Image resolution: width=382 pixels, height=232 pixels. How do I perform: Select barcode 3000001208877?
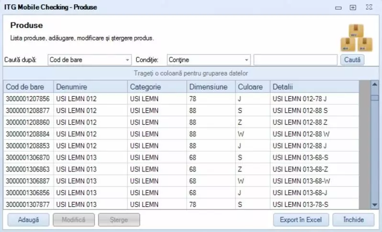pos(28,111)
